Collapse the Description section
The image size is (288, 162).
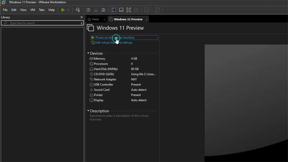88,111
